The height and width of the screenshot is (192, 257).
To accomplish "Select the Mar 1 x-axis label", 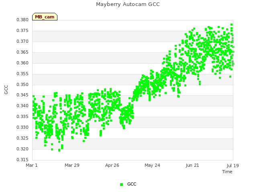I will 32,165.
